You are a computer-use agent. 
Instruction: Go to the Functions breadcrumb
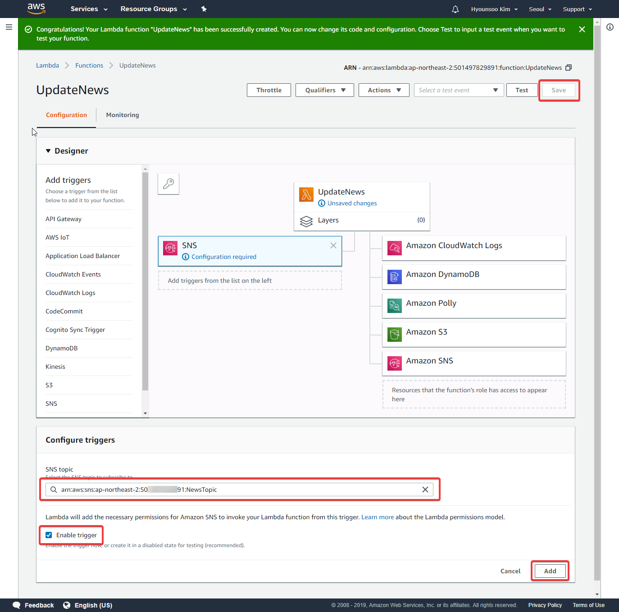point(89,65)
